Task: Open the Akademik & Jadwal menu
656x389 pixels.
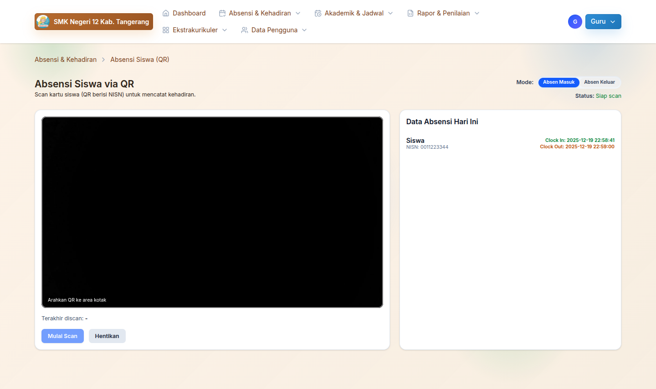Action: [354, 13]
